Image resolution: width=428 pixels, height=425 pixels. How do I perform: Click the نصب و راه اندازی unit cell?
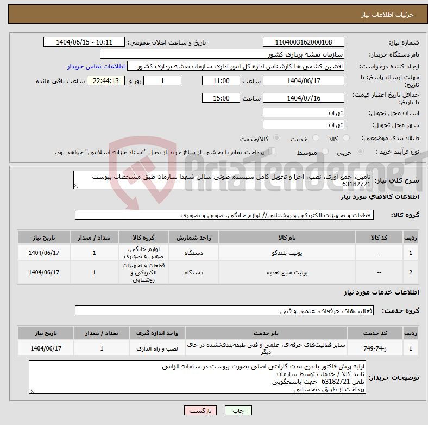(157, 348)
